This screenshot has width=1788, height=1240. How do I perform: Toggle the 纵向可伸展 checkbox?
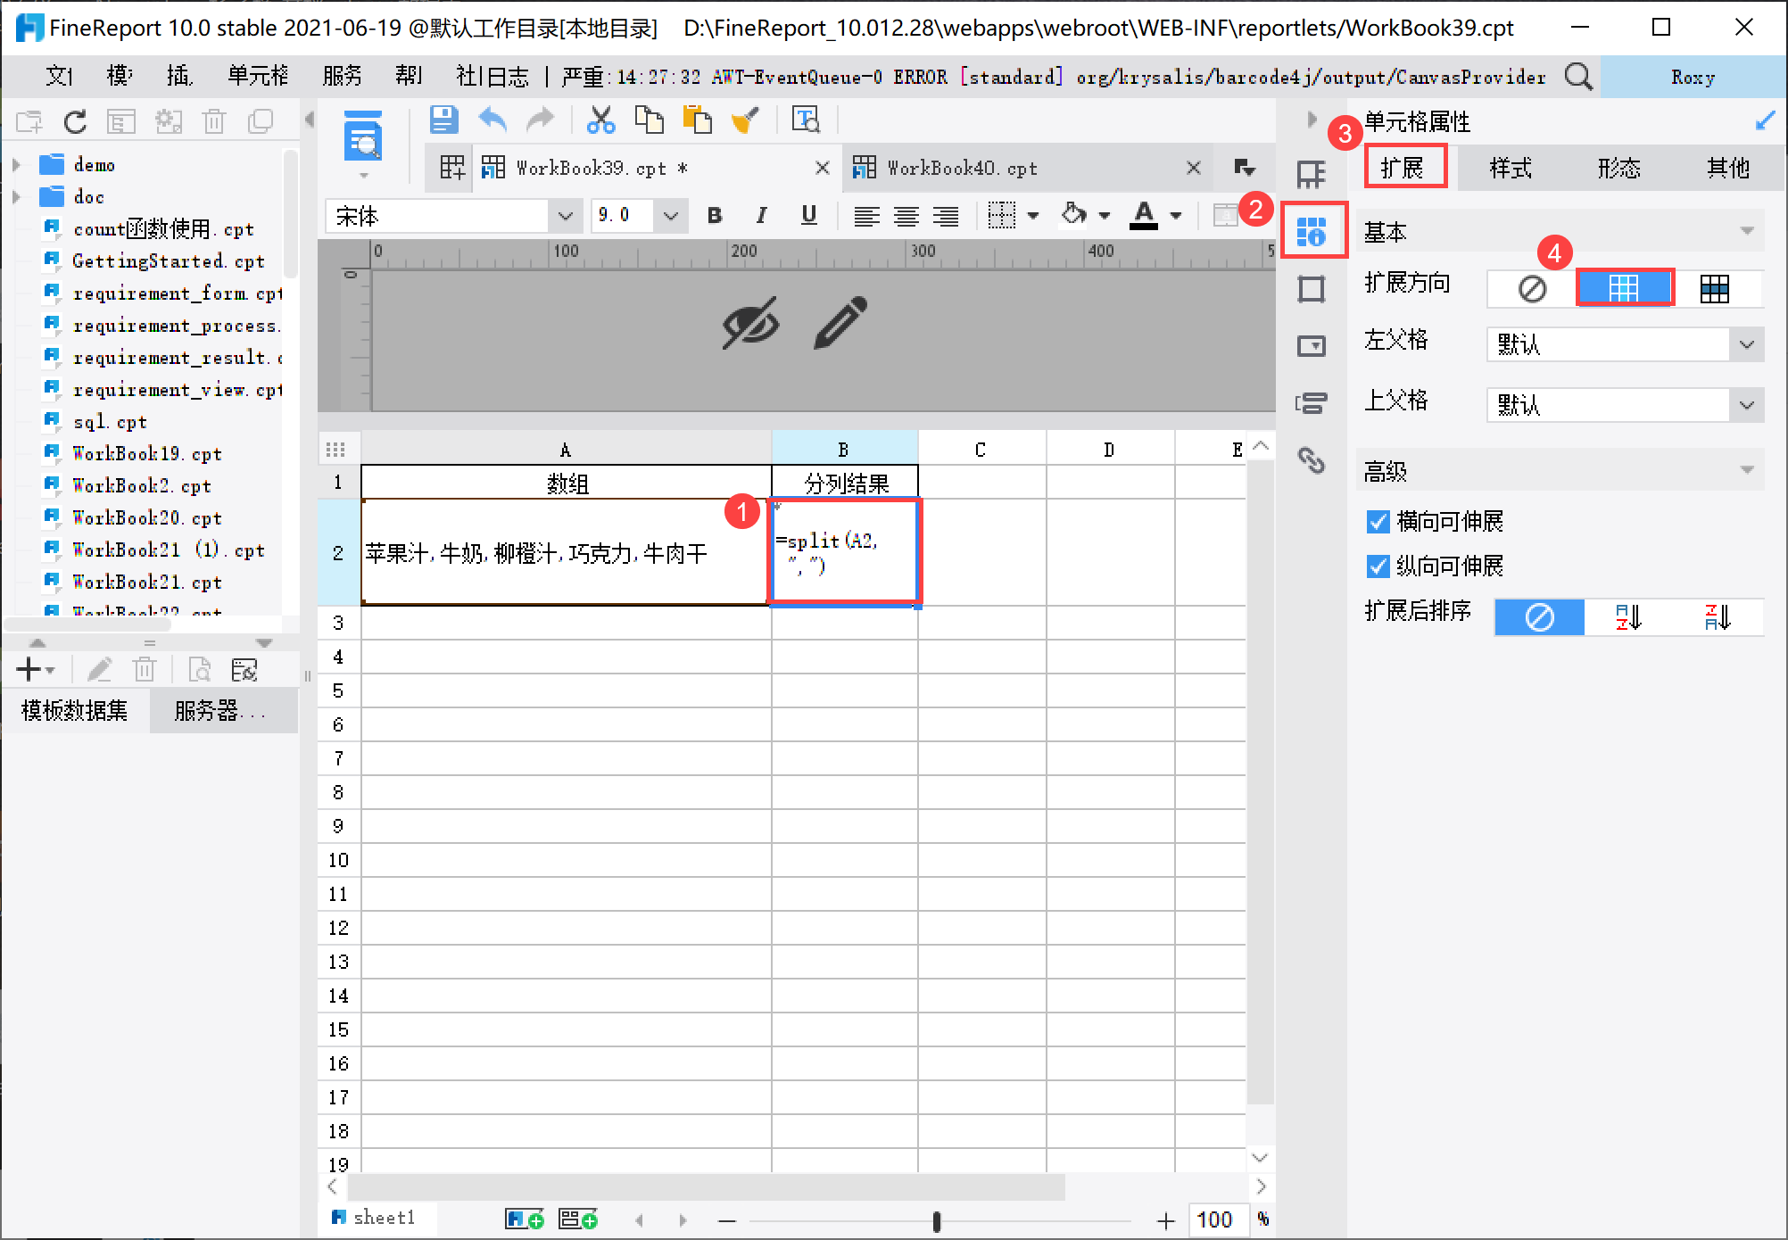(x=1378, y=566)
